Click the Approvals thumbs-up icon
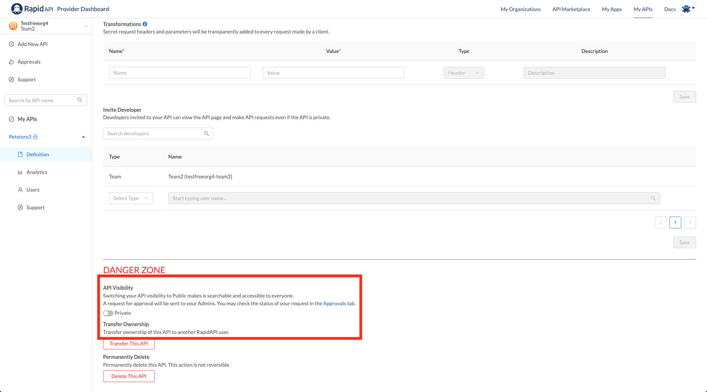The height and width of the screenshot is (392, 707). (x=11, y=62)
